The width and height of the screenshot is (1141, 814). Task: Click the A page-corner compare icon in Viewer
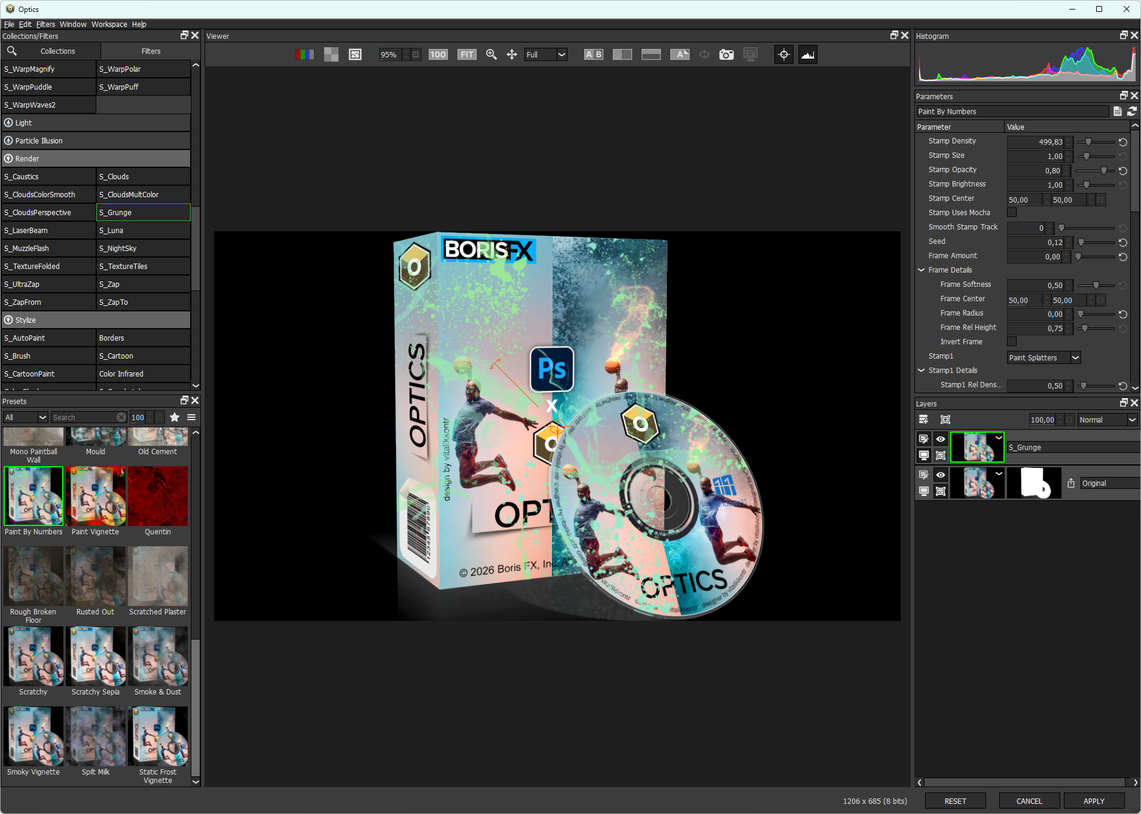point(680,54)
